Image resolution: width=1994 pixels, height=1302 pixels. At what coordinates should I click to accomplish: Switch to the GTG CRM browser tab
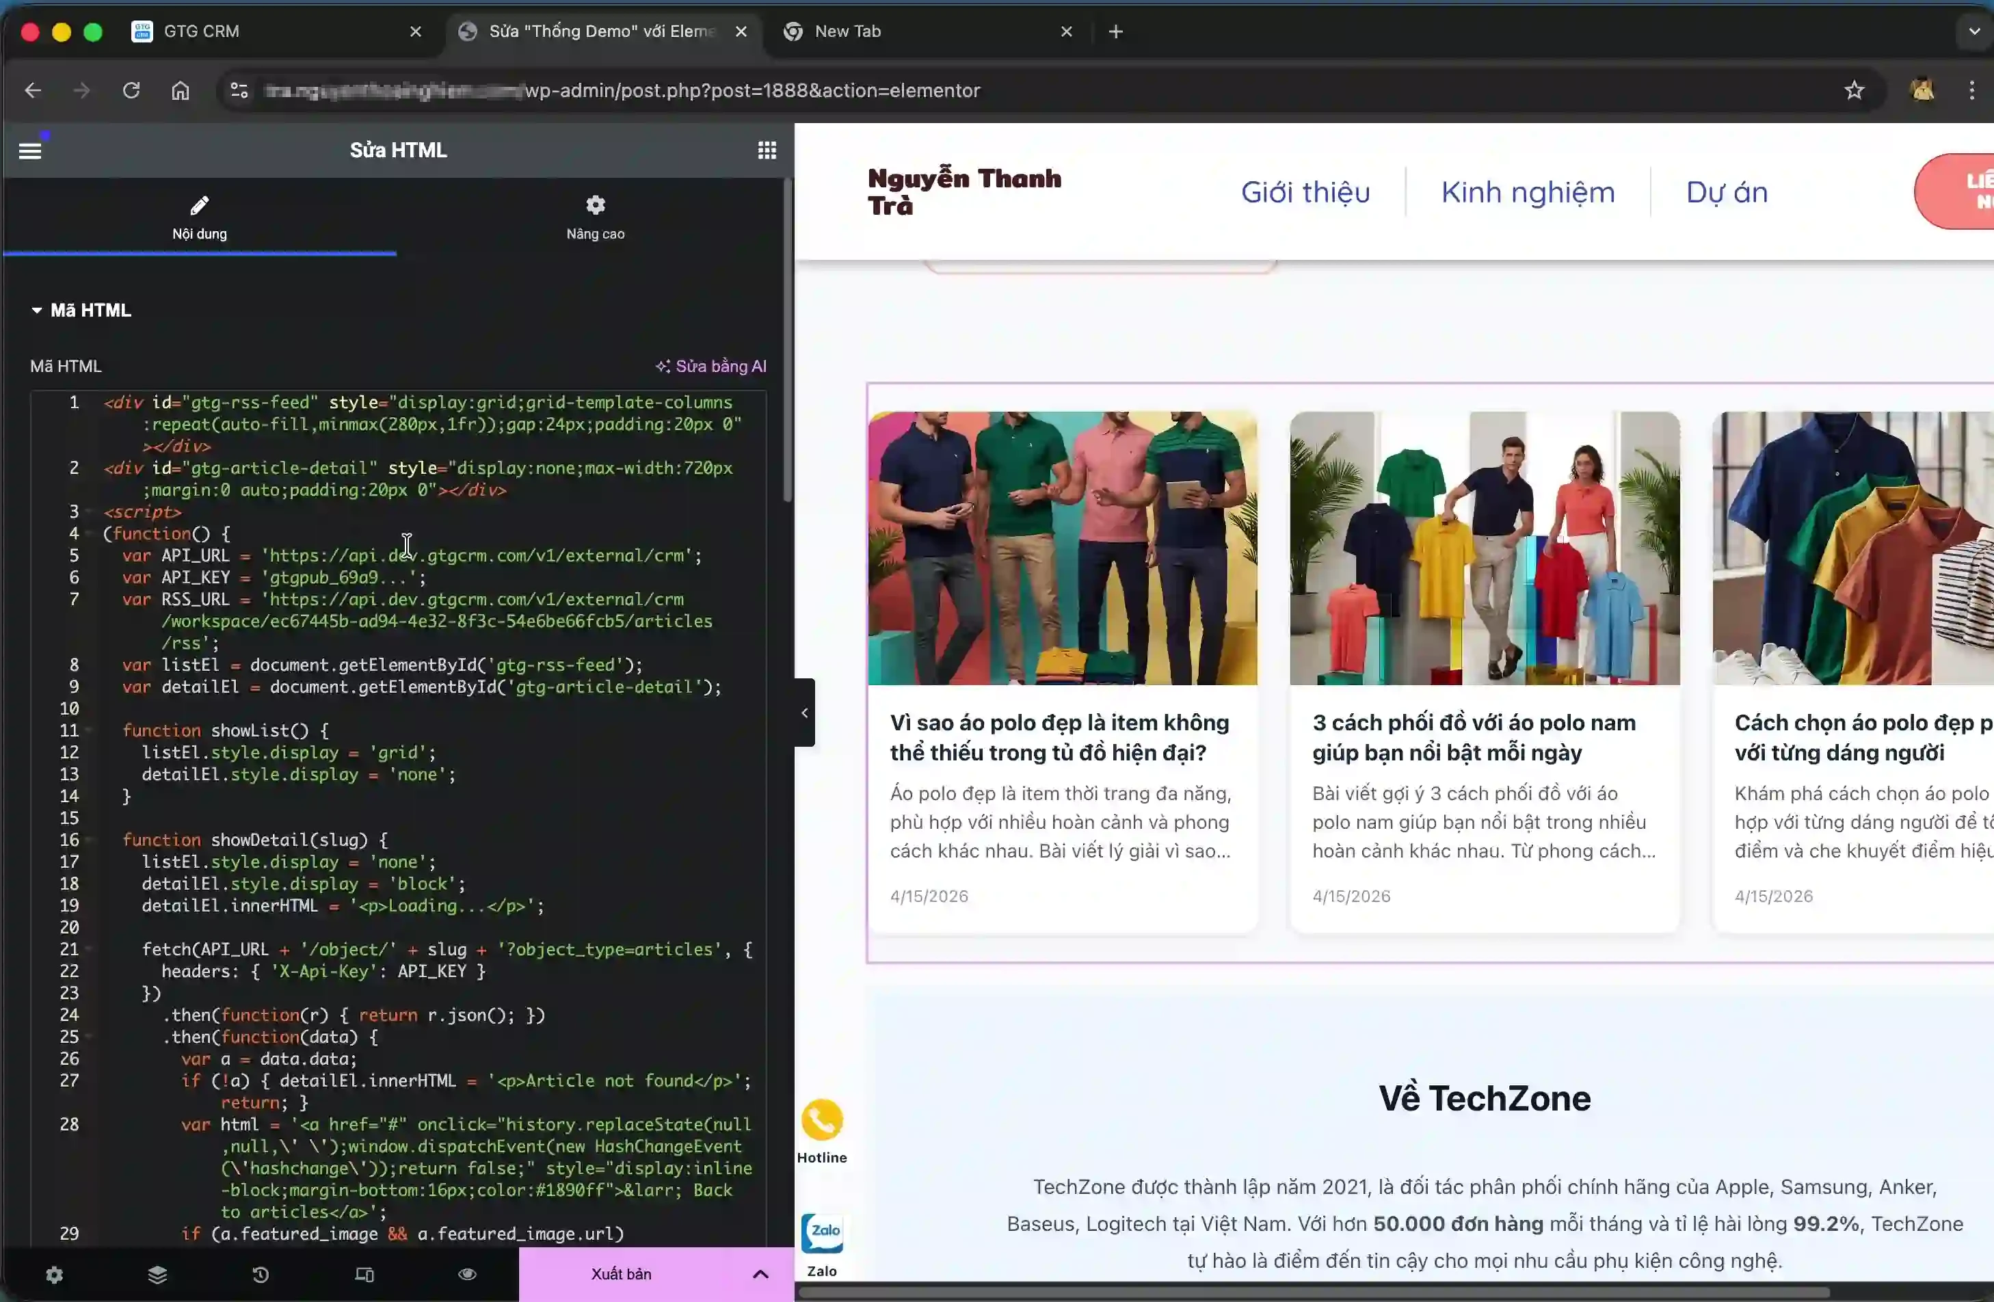point(201,32)
